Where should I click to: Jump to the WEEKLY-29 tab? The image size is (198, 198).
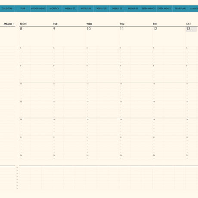[x=102, y=9]
